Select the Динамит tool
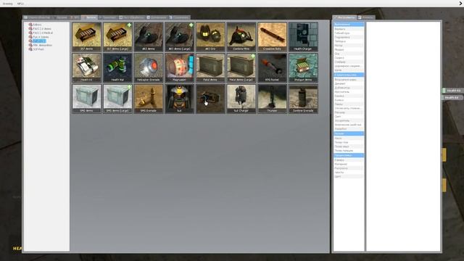 (349, 84)
